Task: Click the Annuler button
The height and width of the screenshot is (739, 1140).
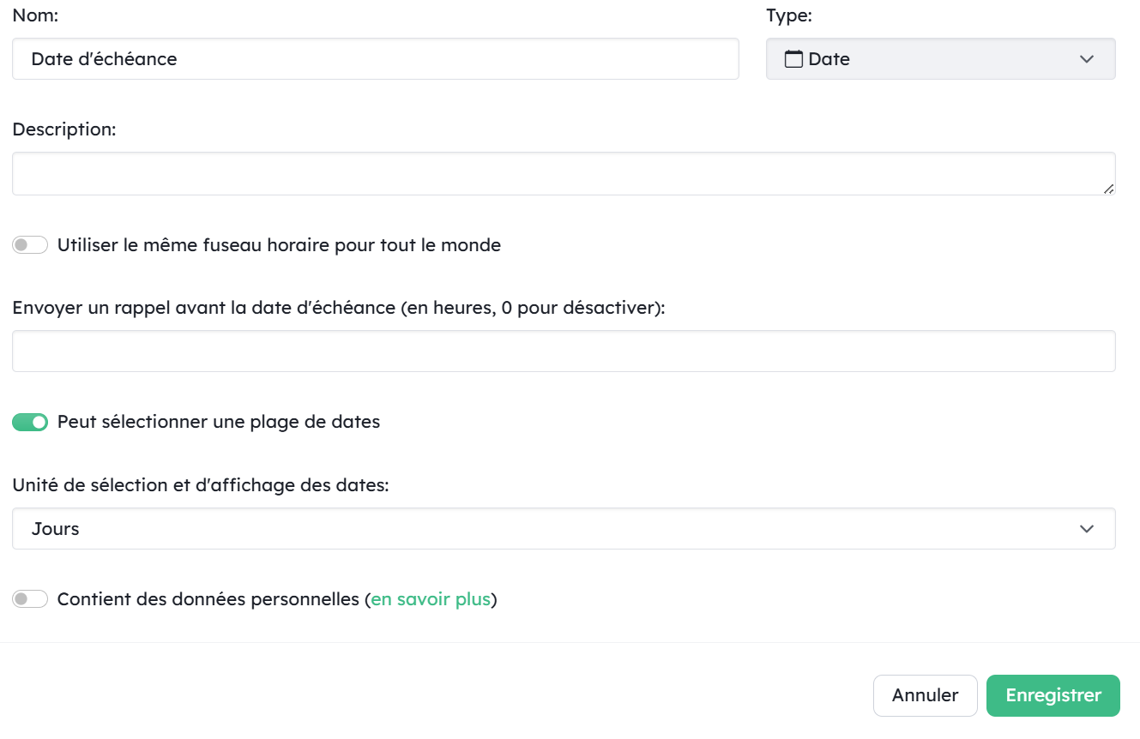Action: pos(926,695)
